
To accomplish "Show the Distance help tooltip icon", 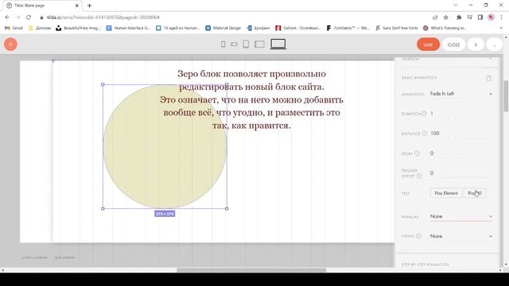I will [424, 133].
